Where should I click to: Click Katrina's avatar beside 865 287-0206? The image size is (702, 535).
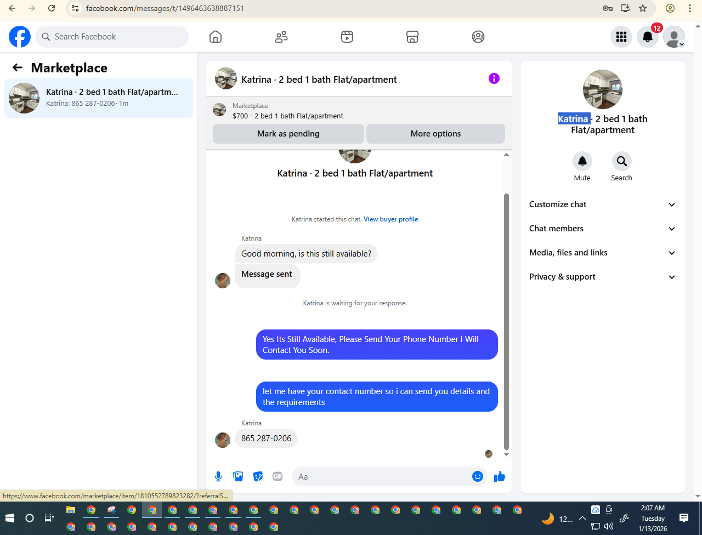pyautogui.click(x=223, y=440)
